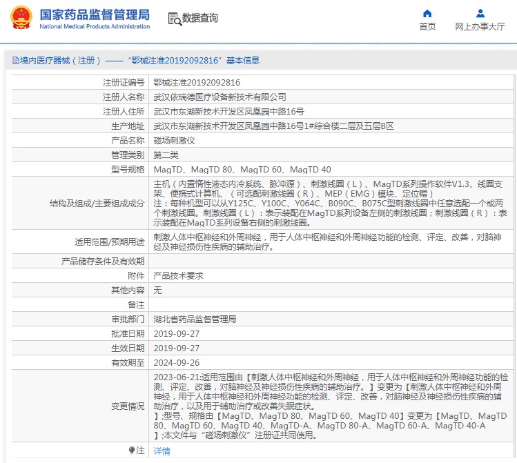Click 国家药品监督管理局 site title
This screenshot has width=517, height=463.
click(x=95, y=14)
